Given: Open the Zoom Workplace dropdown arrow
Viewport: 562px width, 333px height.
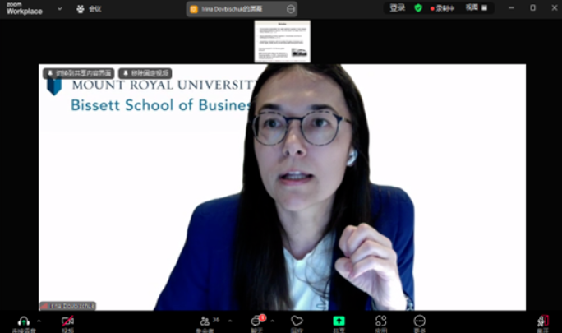Looking at the screenshot, I should (59, 8).
